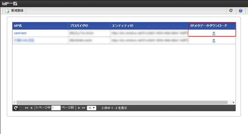Go to last page in pager
The width and height of the screenshot is (248, 134).
coord(83,108)
